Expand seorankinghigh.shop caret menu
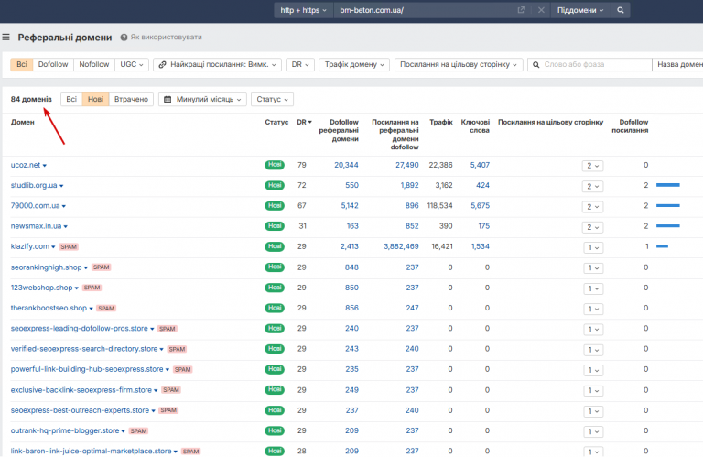The height and width of the screenshot is (457, 703). tap(86, 267)
